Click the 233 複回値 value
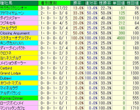Image resolution: width=140 pixels, height=110 pixels. (x=136, y=88)
